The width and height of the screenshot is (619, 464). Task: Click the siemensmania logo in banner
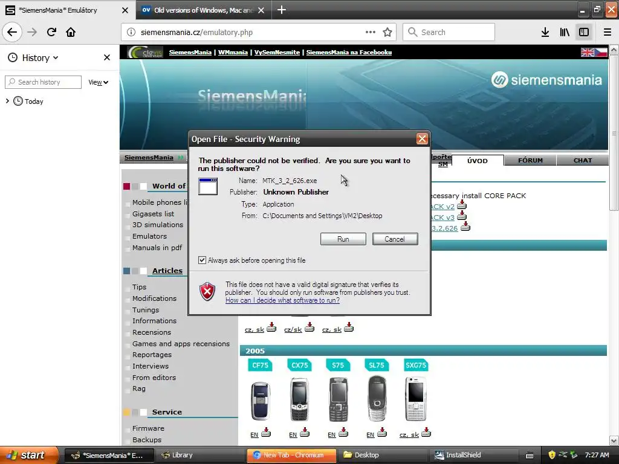(546, 80)
